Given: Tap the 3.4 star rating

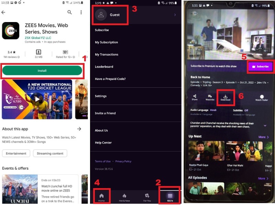Looking at the screenshot, I should point(12,52).
